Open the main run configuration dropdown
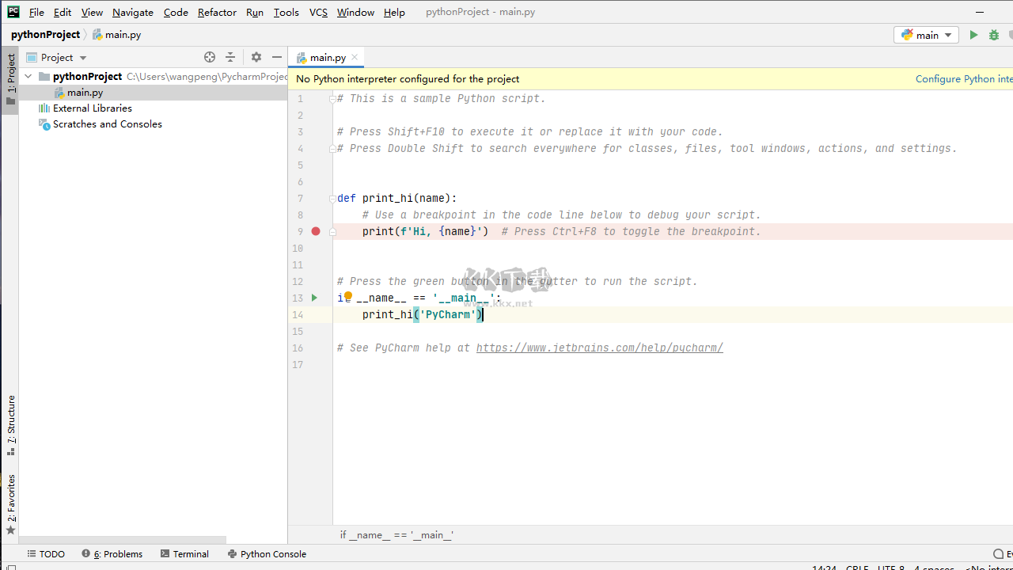Viewport: 1013px width, 570px height. 926,35
